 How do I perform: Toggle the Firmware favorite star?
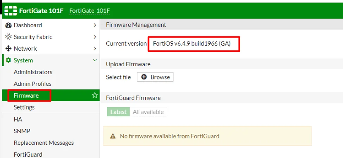(x=95, y=95)
